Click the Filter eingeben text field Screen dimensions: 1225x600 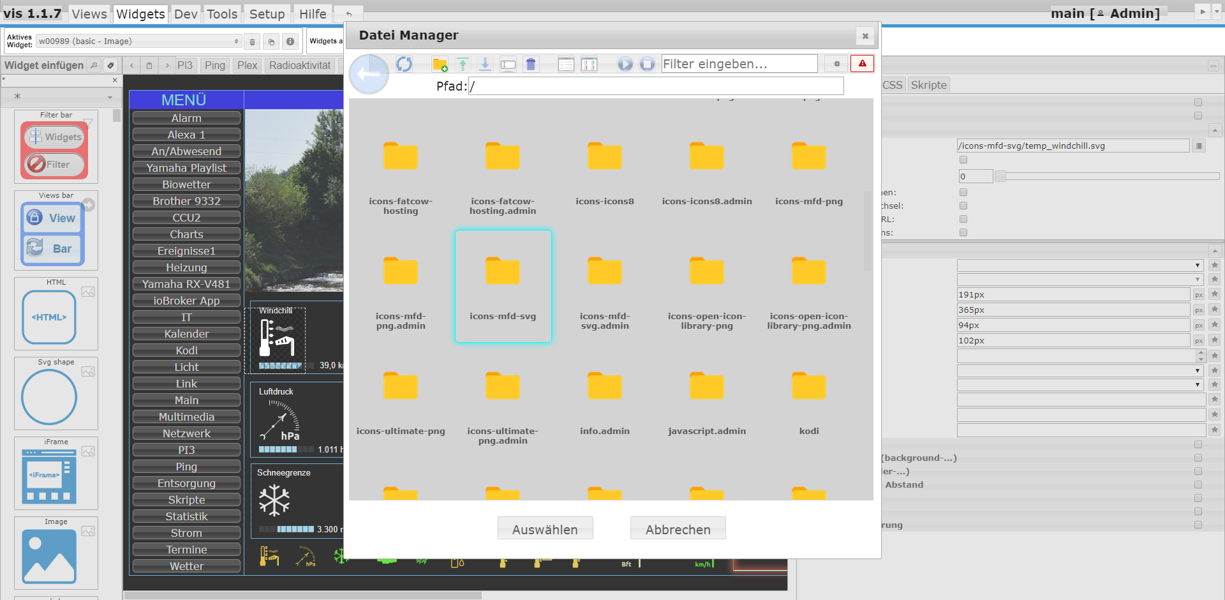(x=739, y=64)
